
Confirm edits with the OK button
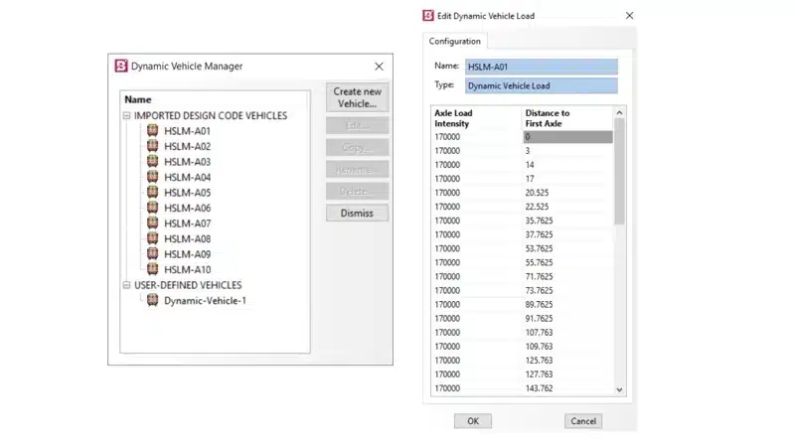click(x=473, y=421)
